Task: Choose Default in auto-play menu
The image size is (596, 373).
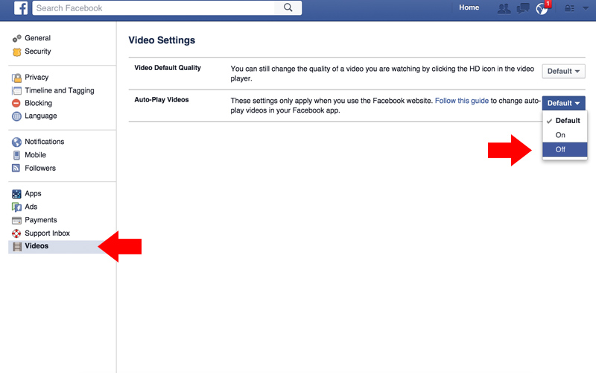Action: click(565, 121)
